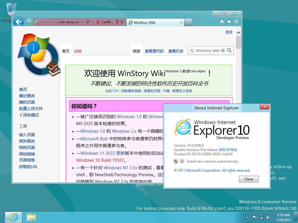Viewport: 298px width, 223px height.
Task: Open sidebar link 最近更改
Action: click(x=27, y=96)
